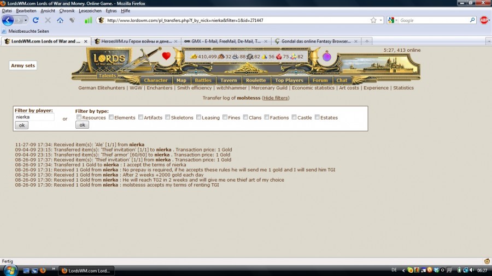Tick the Elements filter checkbox
The width and height of the screenshot is (492, 276).
(x=111, y=117)
